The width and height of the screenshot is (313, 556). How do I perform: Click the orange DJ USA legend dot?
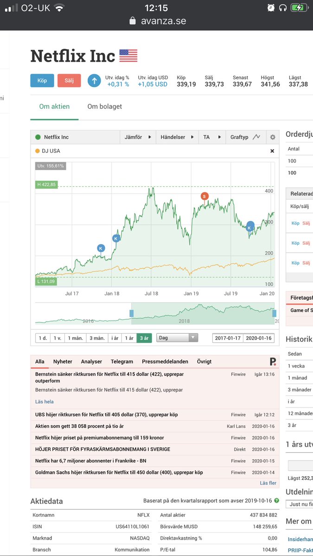click(x=38, y=151)
